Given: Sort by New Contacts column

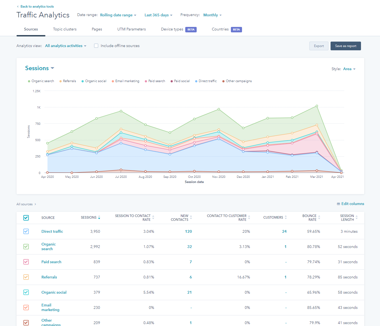Looking at the screenshot, I should click(191, 218).
